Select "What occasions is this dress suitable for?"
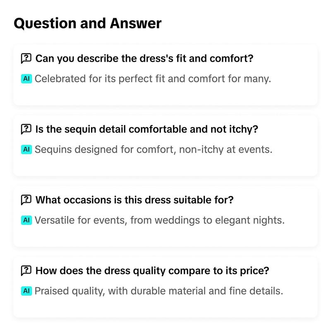Viewport: 331px width, 331px height. [134, 200]
